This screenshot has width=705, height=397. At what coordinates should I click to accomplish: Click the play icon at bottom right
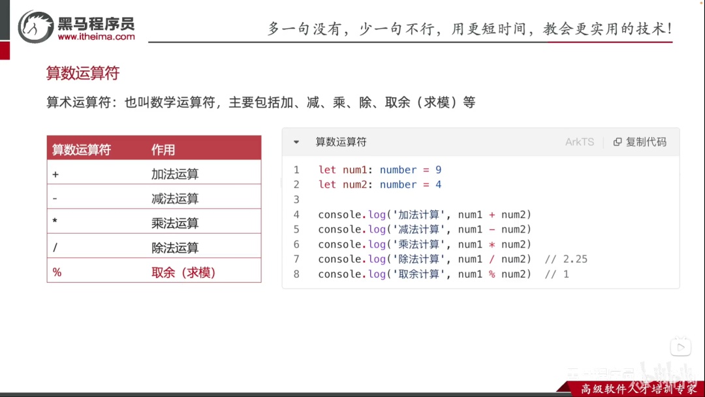click(x=681, y=347)
